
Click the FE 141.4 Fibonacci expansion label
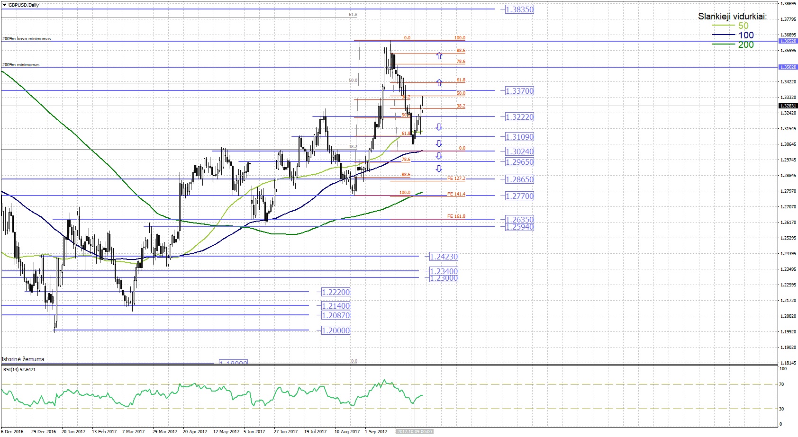(x=456, y=194)
